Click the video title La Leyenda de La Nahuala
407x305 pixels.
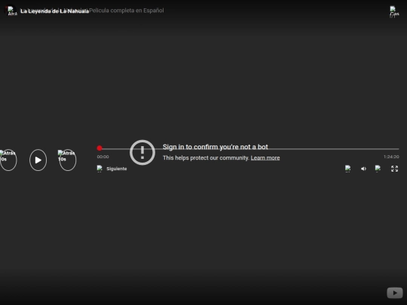tap(55, 11)
